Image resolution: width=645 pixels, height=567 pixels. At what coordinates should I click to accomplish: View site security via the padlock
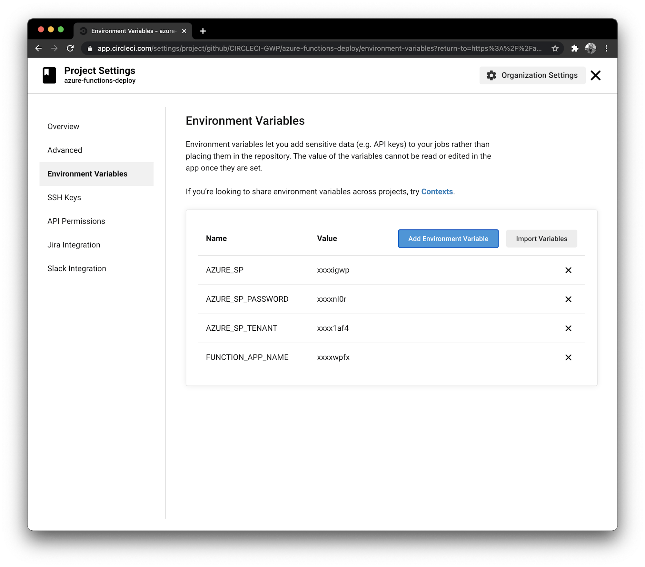click(89, 48)
